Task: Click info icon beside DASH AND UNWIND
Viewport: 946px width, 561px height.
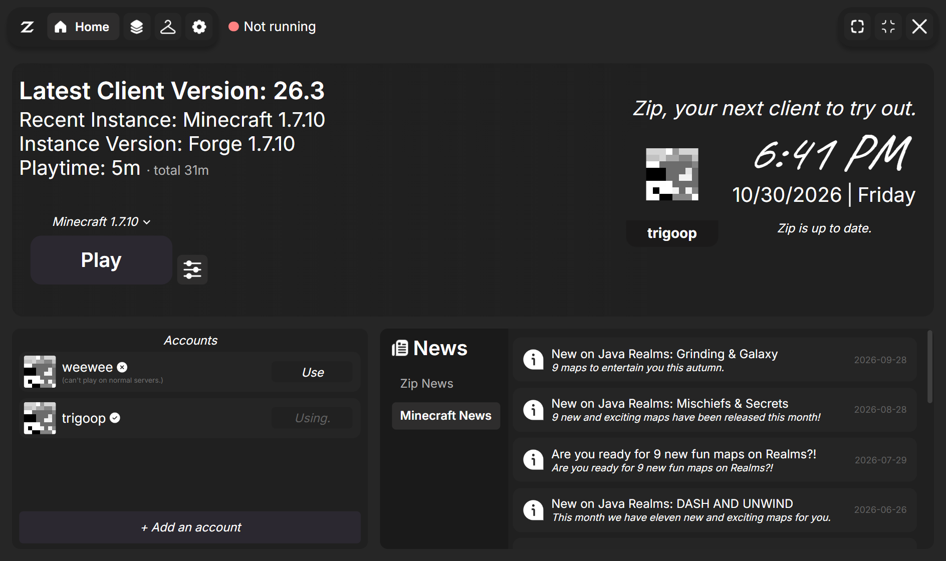Action: [533, 510]
